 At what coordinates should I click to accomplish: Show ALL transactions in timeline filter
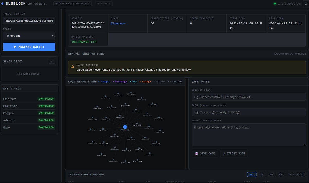(x=252, y=175)
